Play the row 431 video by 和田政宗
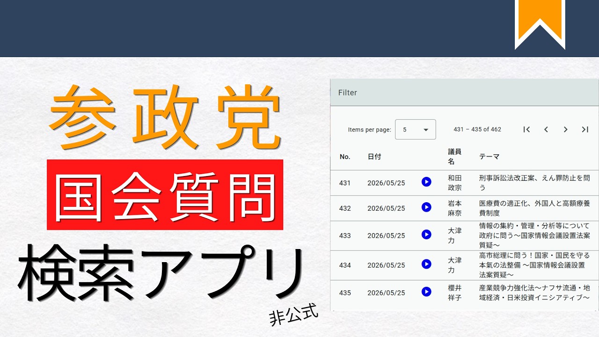Image resolution: width=599 pixels, height=337 pixels. point(426,182)
